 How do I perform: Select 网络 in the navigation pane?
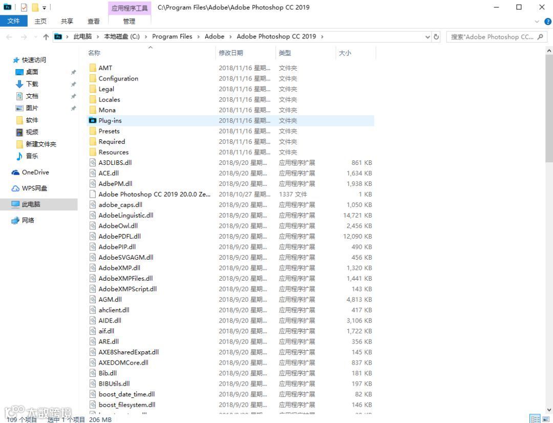(x=28, y=221)
